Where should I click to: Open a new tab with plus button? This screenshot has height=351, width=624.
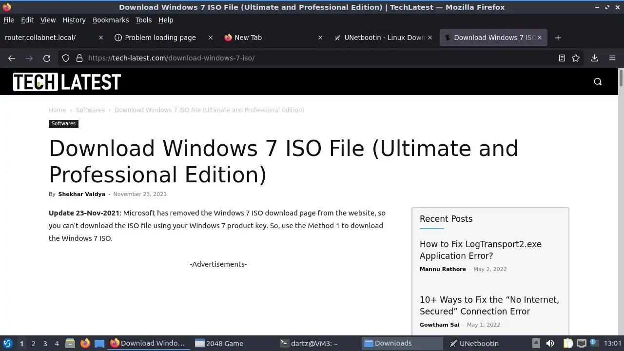[x=558, y=38]
